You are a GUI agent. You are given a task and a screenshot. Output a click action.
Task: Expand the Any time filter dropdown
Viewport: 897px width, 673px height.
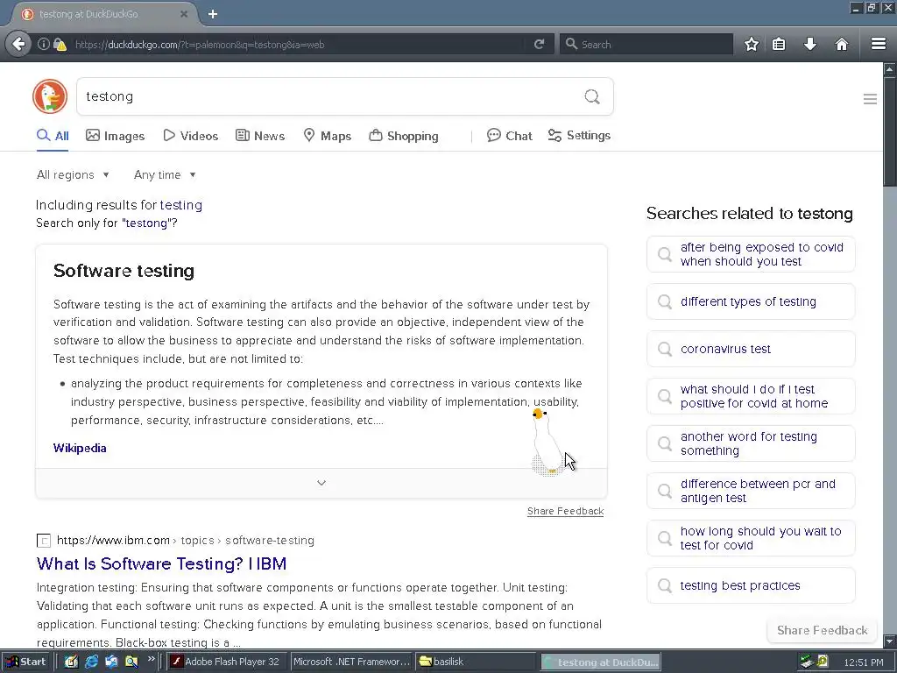pos(165,174)
